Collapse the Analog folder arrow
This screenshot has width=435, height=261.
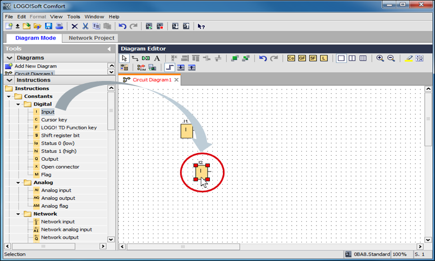[x=18, y=183]
